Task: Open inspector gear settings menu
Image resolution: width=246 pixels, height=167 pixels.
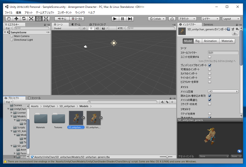Action: (237, 29)
